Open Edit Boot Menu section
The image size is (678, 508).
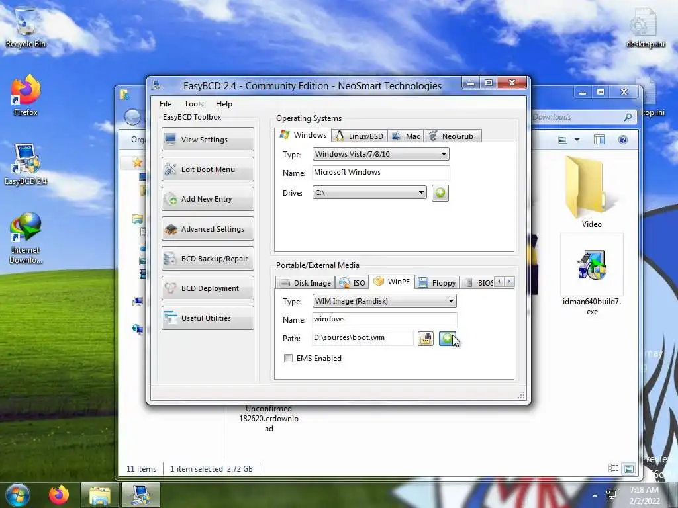(x=207, y=169)
